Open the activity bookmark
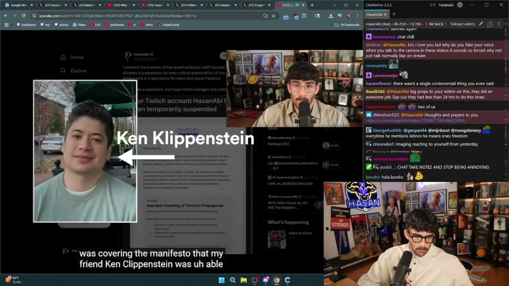 (61, 25)
